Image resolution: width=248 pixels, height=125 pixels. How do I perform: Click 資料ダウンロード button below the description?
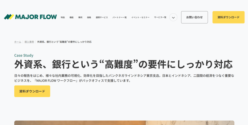coord(32,91)
